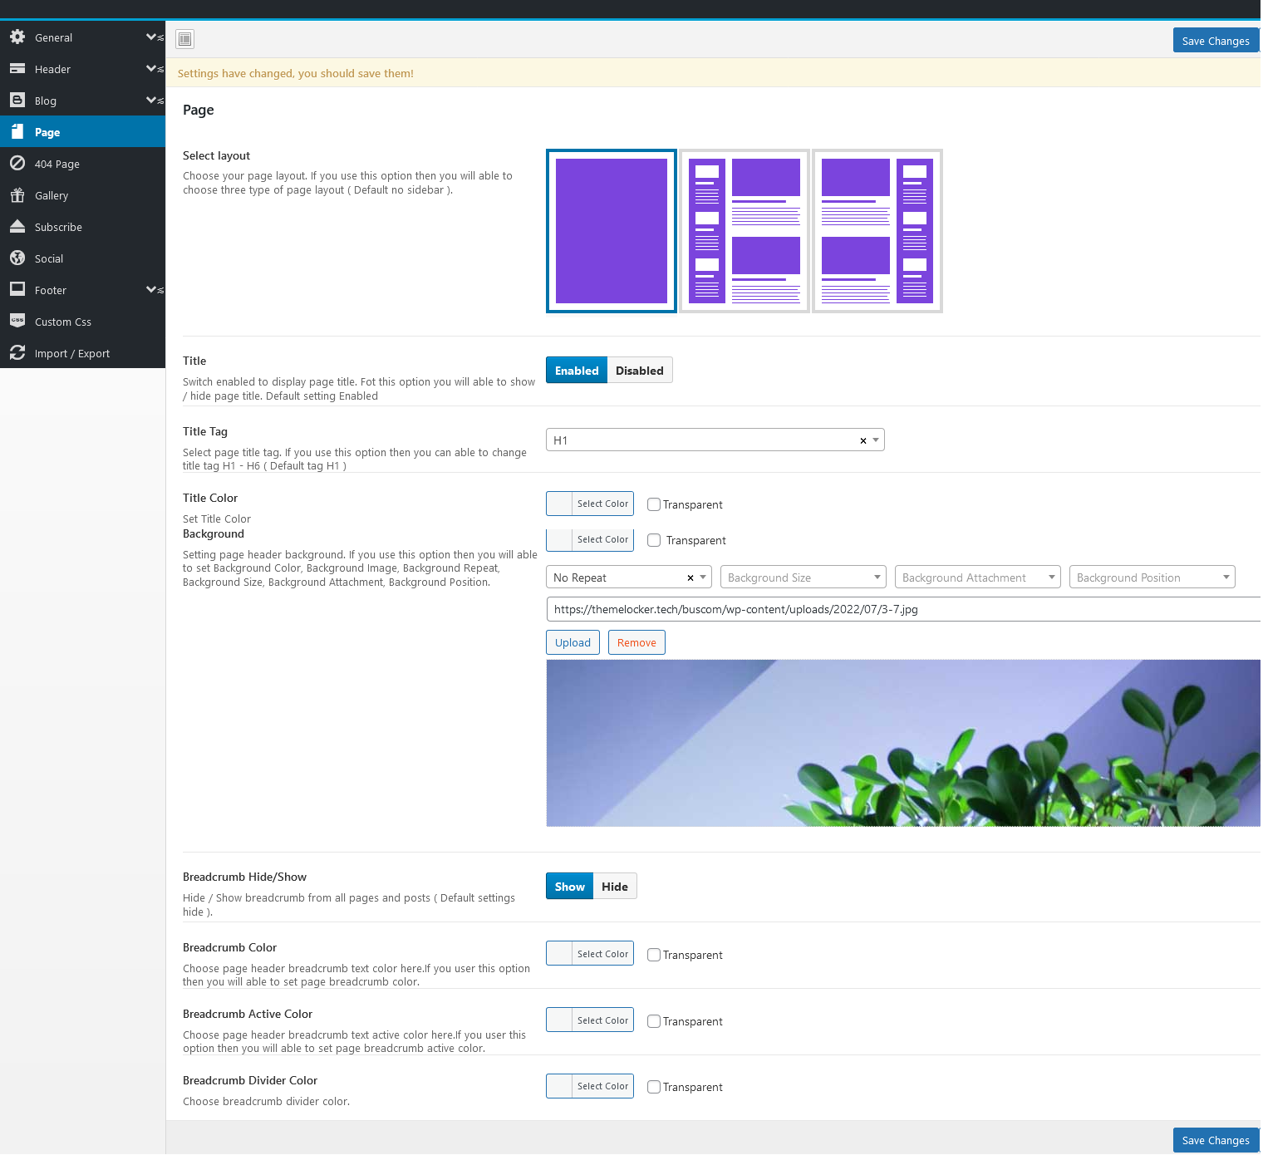Set Breadcrumb visibility to Hide
This screenshot has width=1263, height=1155.
pyautogui.click(x=615, y=887)
